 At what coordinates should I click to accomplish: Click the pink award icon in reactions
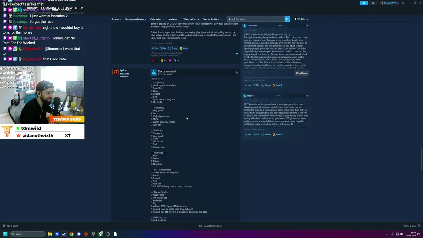(170, 60)
